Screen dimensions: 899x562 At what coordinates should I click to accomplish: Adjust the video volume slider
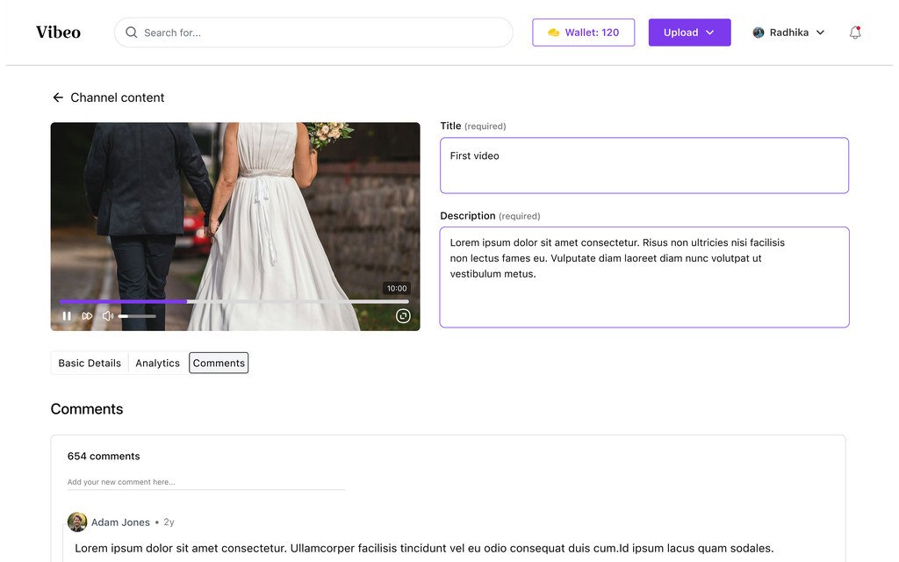tap(137, 316)
